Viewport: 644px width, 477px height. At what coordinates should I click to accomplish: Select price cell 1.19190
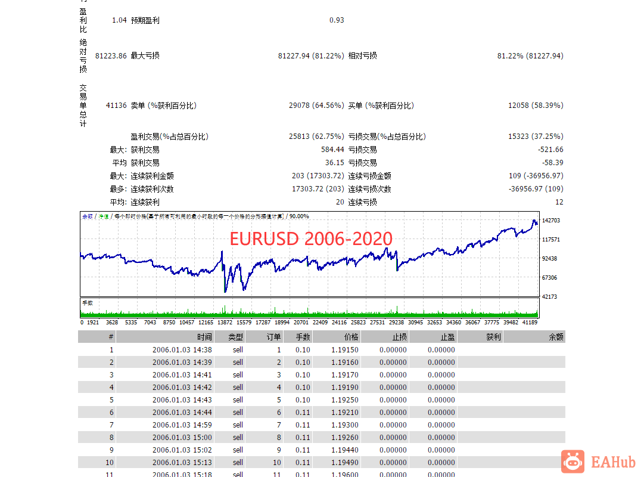(x=344, y=388)
